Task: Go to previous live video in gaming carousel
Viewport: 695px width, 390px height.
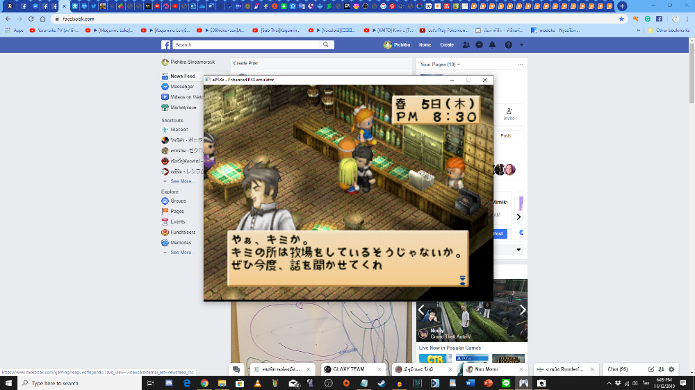Action: 422,310
